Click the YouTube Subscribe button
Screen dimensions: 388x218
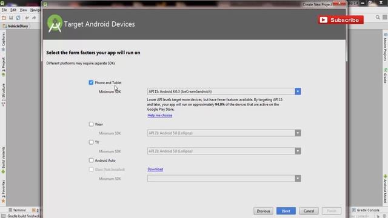(341, 20)
